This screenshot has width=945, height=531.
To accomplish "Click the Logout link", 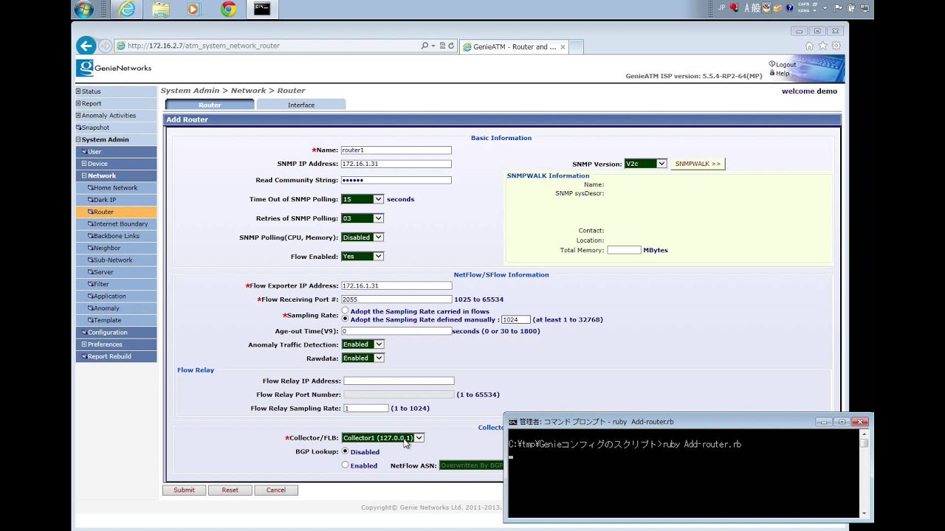I will [783, 64].
